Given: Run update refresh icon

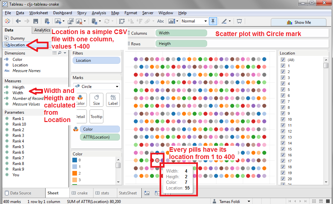Looking at the screenshot, I should (x=107, y=21).
